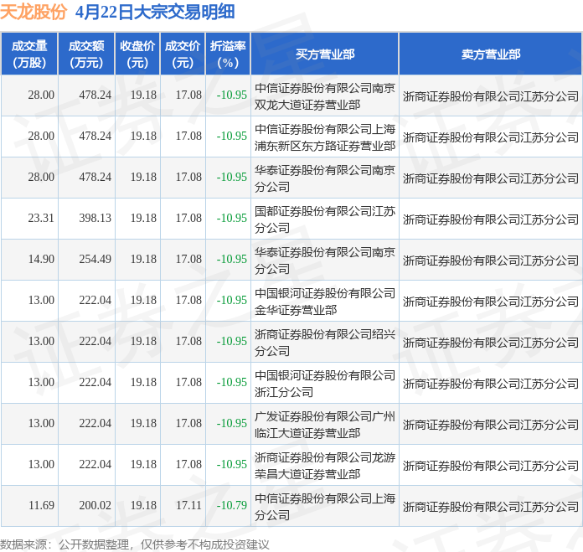
Task: Select the 买方营业部 column header
Action: tap(325, 54)
